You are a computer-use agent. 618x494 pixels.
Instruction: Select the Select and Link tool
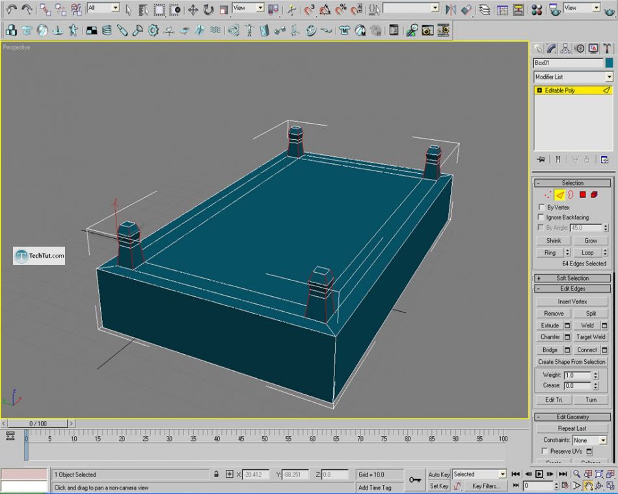(46, 10)
